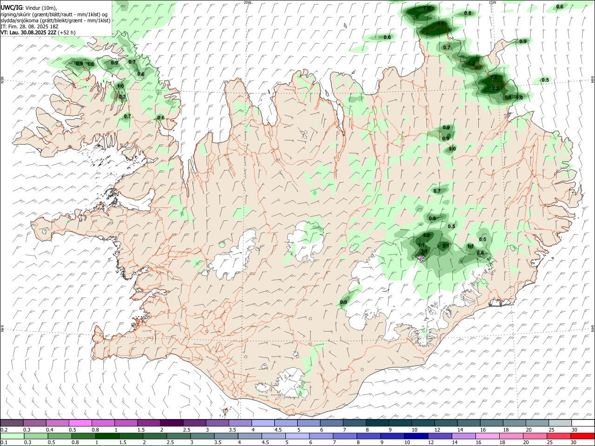Select the dark purple snow swatch between 2 and 2.5
The width and height of the screenshot is (595, 446).
(x=172, y=423)
